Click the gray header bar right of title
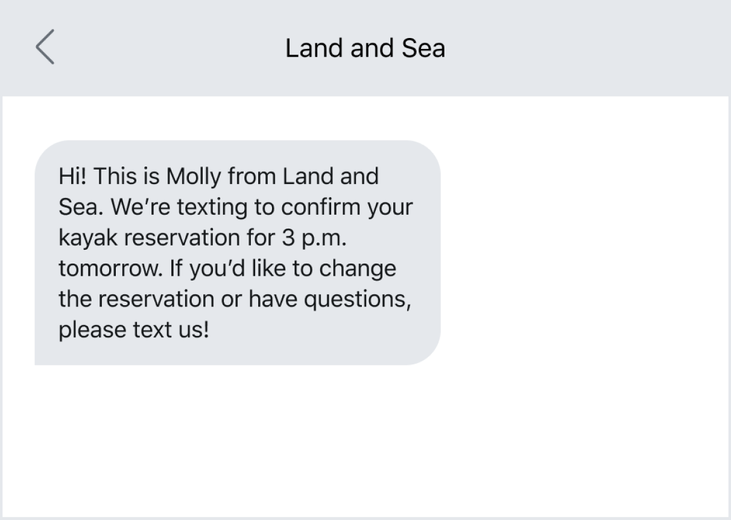 (x=585, y=48)
